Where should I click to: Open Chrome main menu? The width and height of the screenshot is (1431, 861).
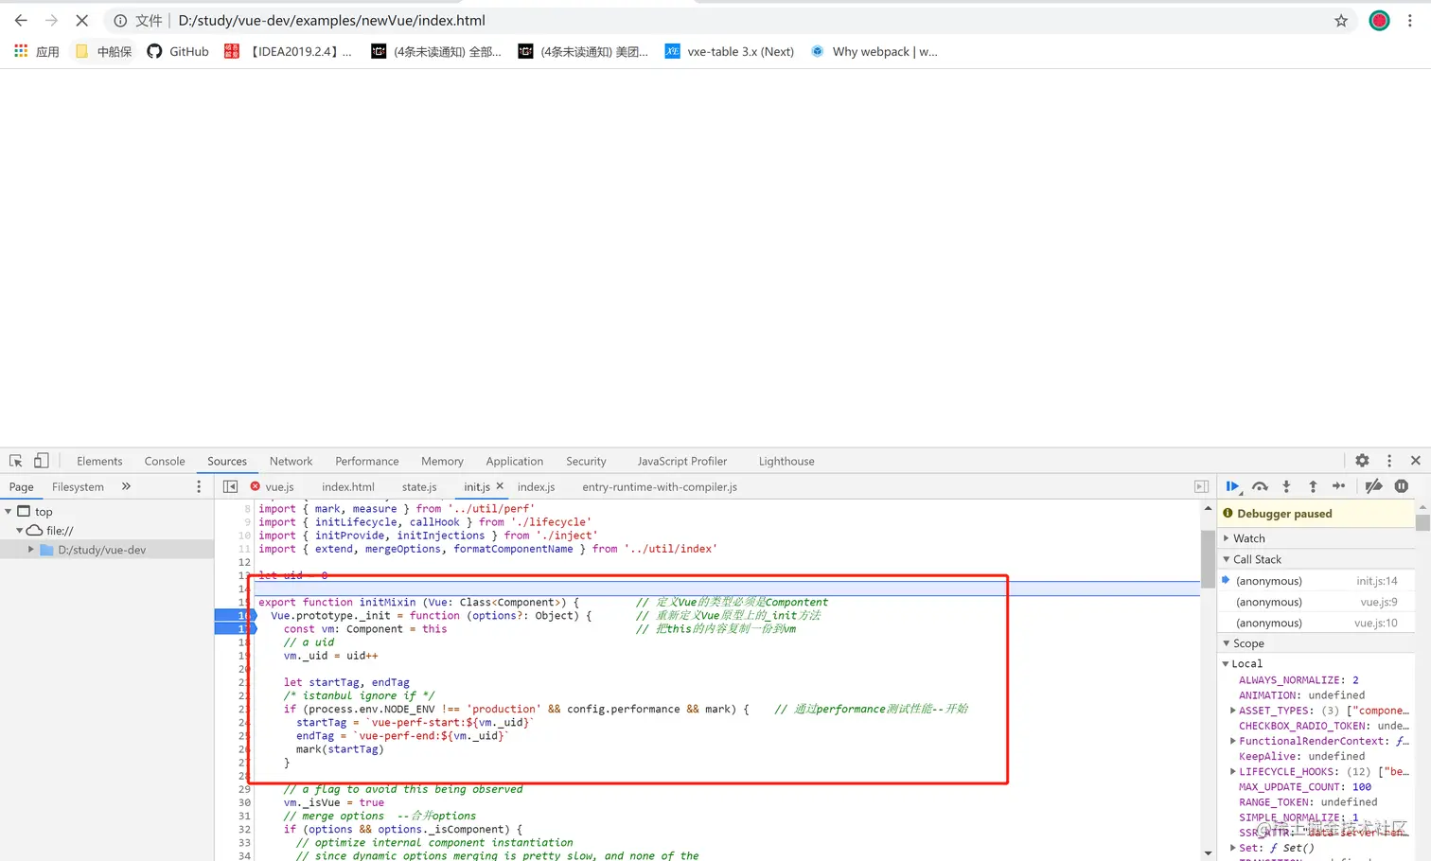[1410, 20]
